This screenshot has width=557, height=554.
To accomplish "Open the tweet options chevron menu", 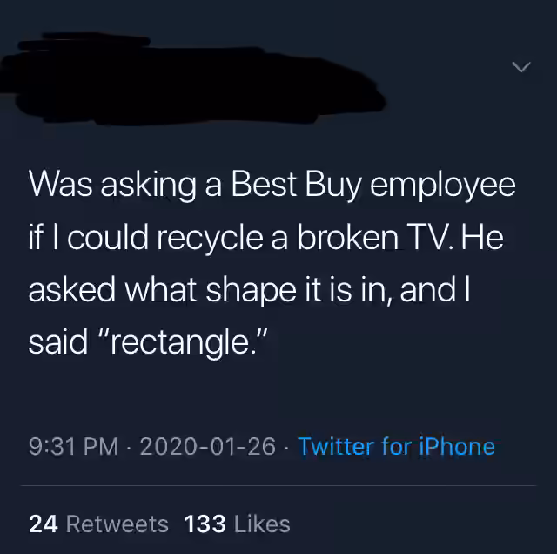I will pos(521,66).
